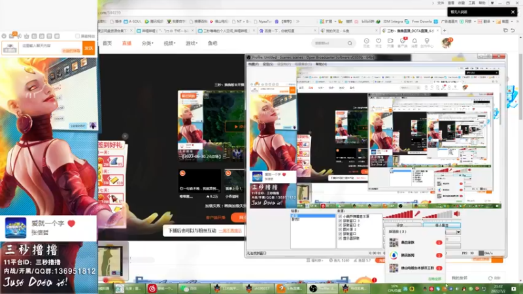
Task: Click the crown icon in chat toolbar
Action: click(26, 36)
